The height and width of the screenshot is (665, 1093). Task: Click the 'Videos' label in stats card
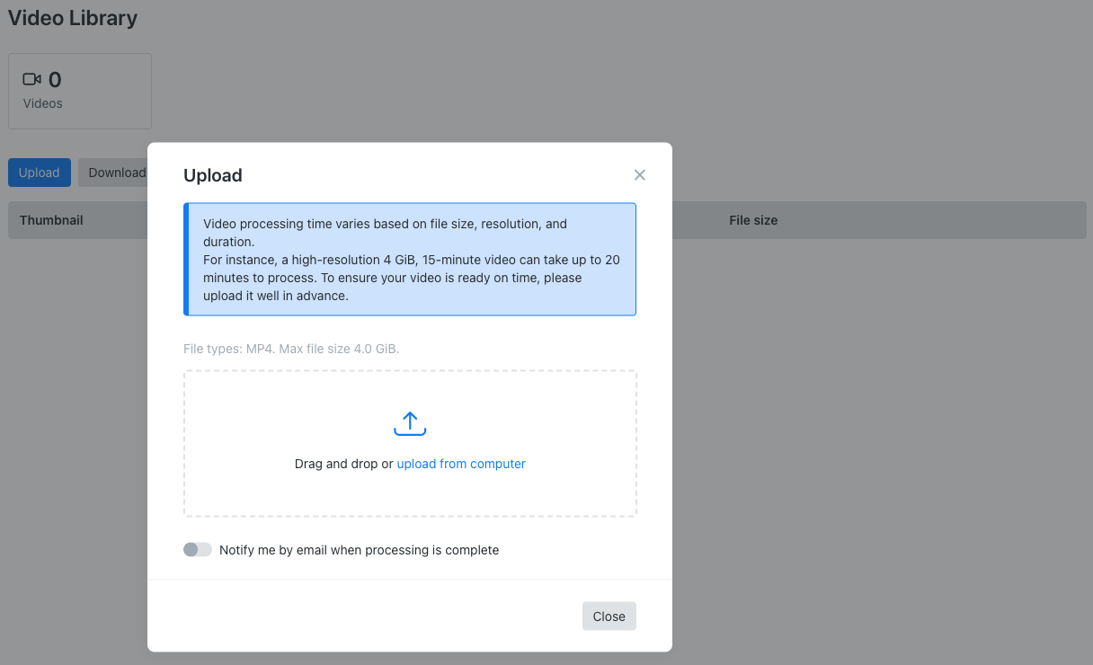click(x=43, y=103)
